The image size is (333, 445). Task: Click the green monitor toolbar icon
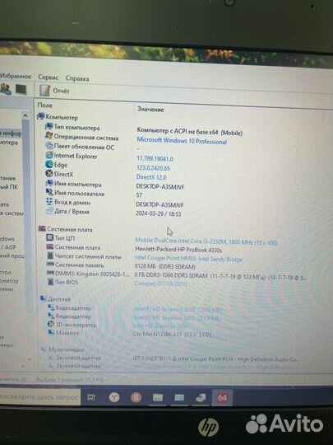[21, 89]
